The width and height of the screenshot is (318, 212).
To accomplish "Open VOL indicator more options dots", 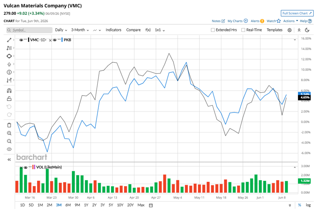I will [30, 166].
